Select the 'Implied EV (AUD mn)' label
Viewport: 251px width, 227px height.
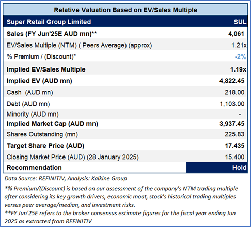[x=39, y=81]
